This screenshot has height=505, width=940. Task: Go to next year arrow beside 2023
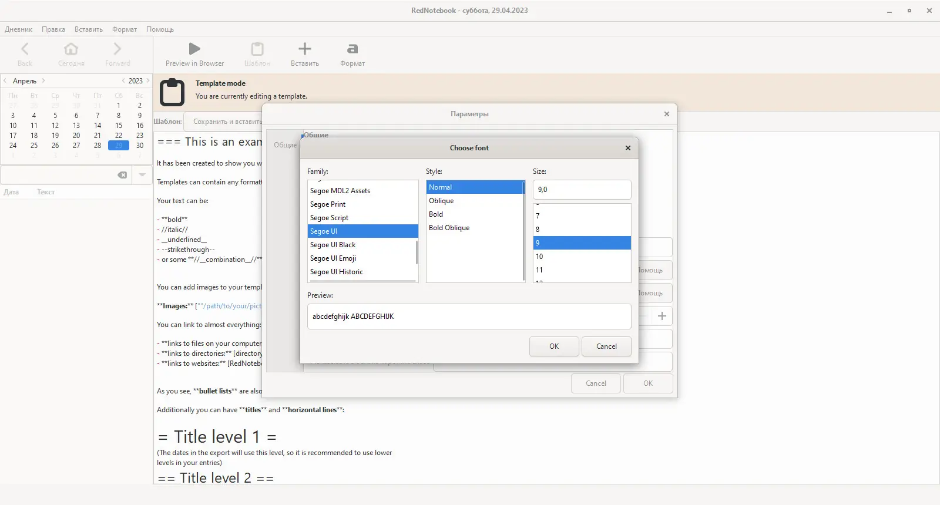(148, 80)
